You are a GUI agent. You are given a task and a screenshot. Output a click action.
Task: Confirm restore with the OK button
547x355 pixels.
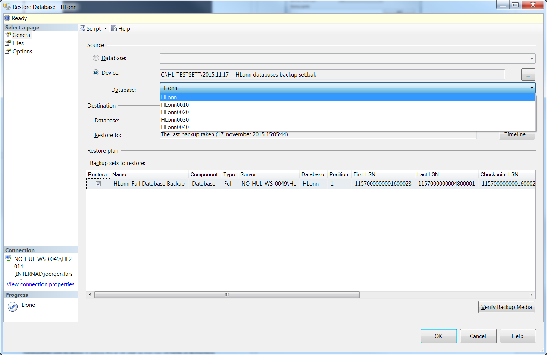pos(438,336)
